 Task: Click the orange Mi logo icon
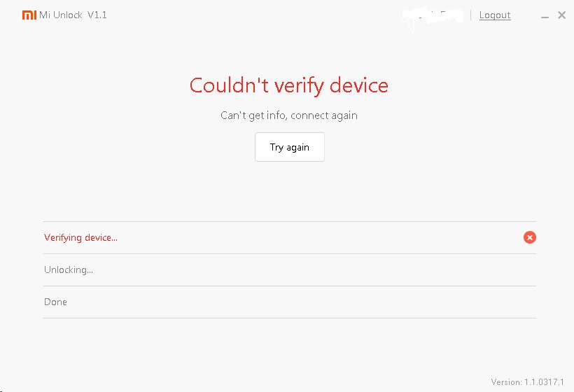(x=29, y=15)
